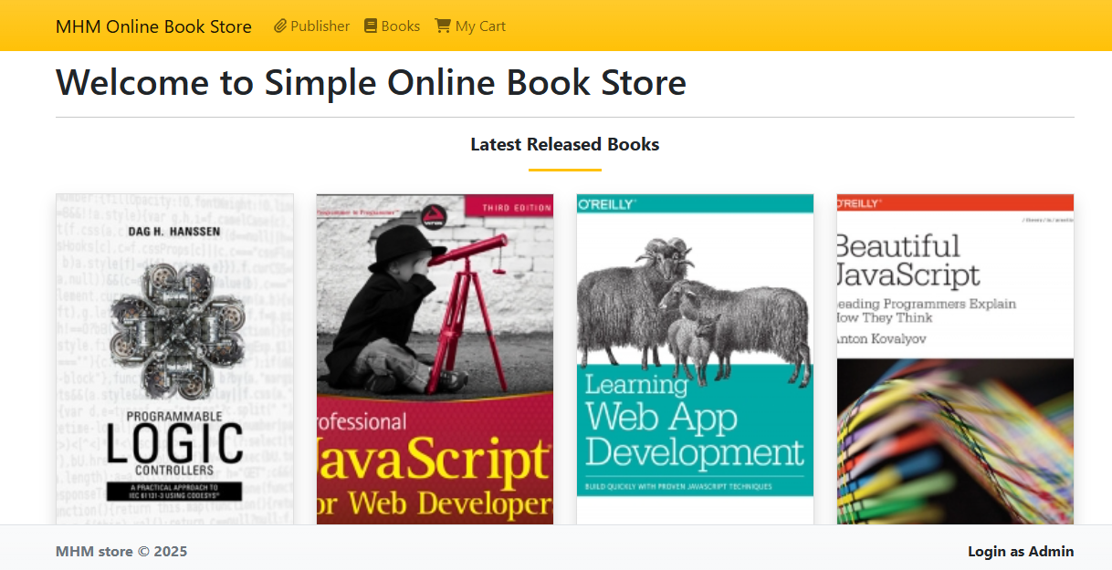Click the paperclip icon beside Publisher
This screenshot has width=1112, height=570.
click(280, 26)
